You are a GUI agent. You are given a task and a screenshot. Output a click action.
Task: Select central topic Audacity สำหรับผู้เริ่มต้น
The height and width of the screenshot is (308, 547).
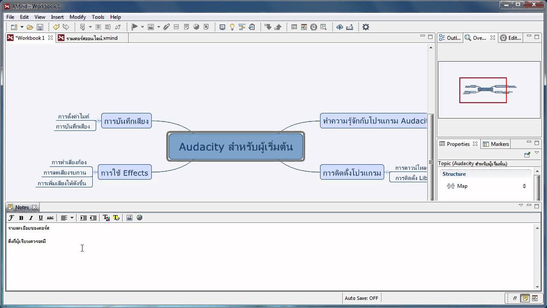click(236, 147)
